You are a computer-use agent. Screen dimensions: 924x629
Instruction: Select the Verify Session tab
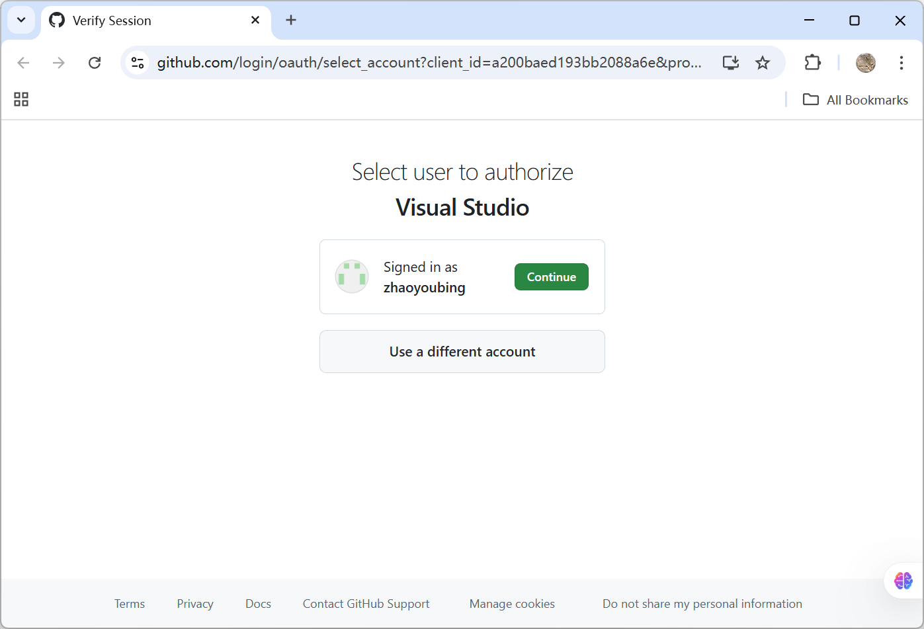[x=146, y=21]
